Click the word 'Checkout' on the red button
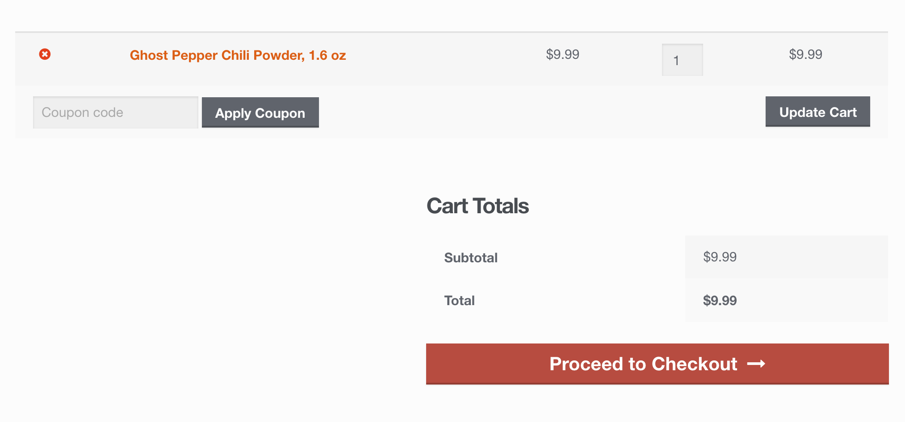Viewport: 905px width, 422px height. pos(694,364)
